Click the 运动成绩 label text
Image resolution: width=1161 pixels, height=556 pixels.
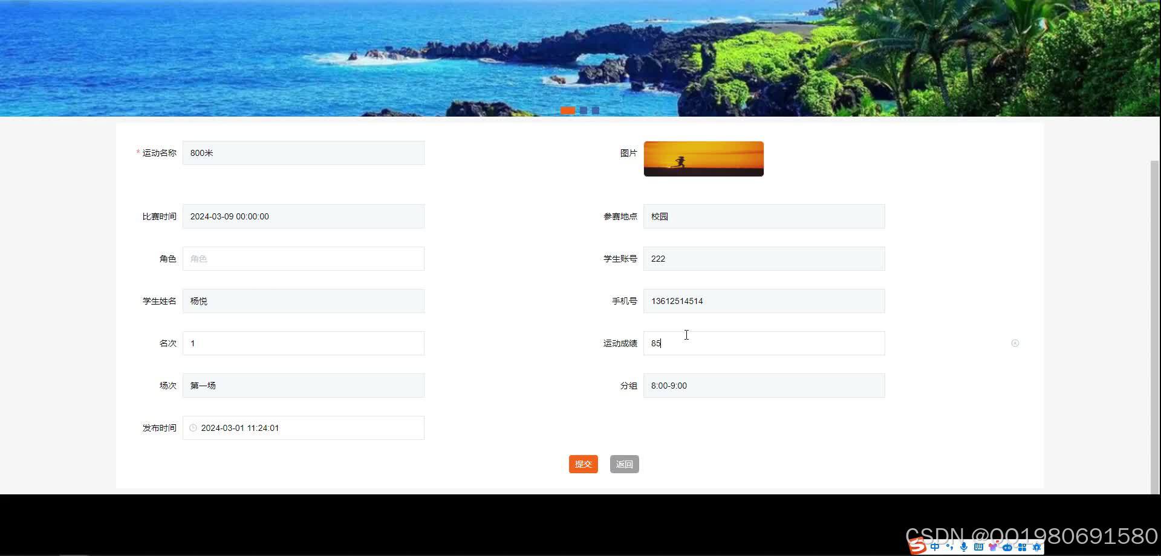coord(620,343)
